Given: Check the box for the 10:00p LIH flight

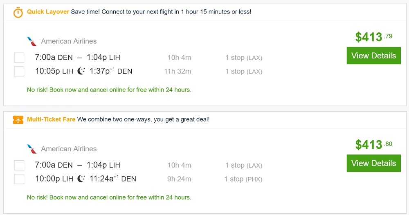Looking at the screenshot, I should pos(19,179).
